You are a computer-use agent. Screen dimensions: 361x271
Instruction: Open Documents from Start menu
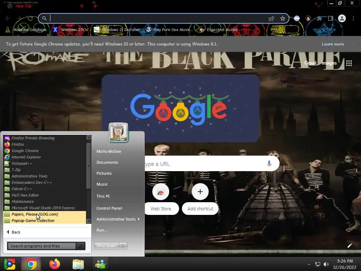(x=107, y=162)
